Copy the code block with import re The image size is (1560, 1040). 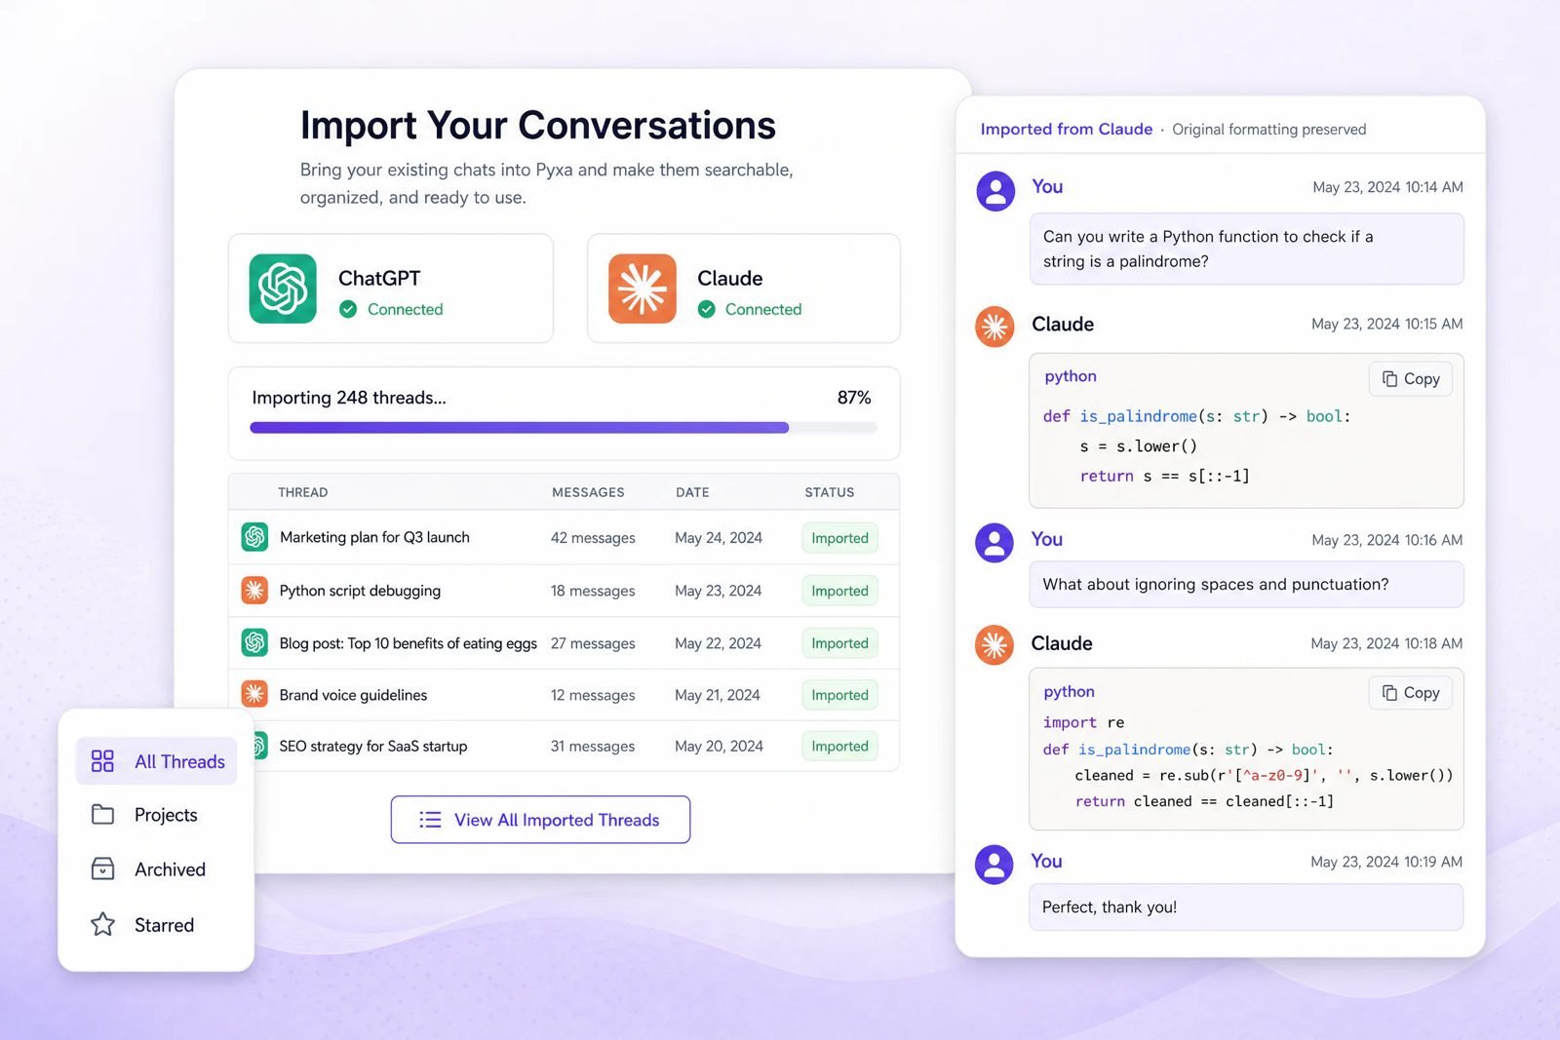point(1411,693)
